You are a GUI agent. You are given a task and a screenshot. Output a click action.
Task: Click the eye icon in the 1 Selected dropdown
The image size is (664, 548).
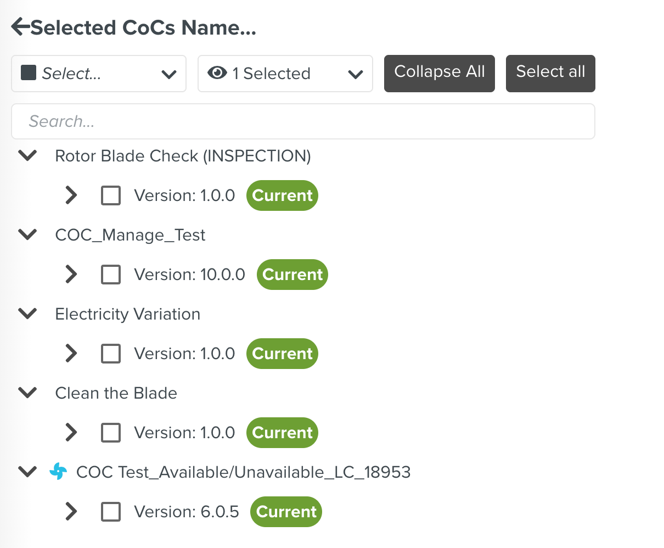[x=217, y=73]
